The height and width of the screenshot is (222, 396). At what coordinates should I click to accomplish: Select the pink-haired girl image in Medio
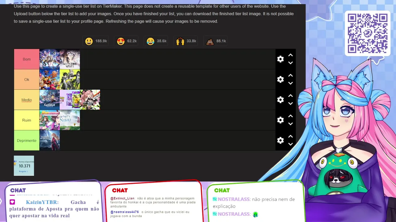(90, 100)
